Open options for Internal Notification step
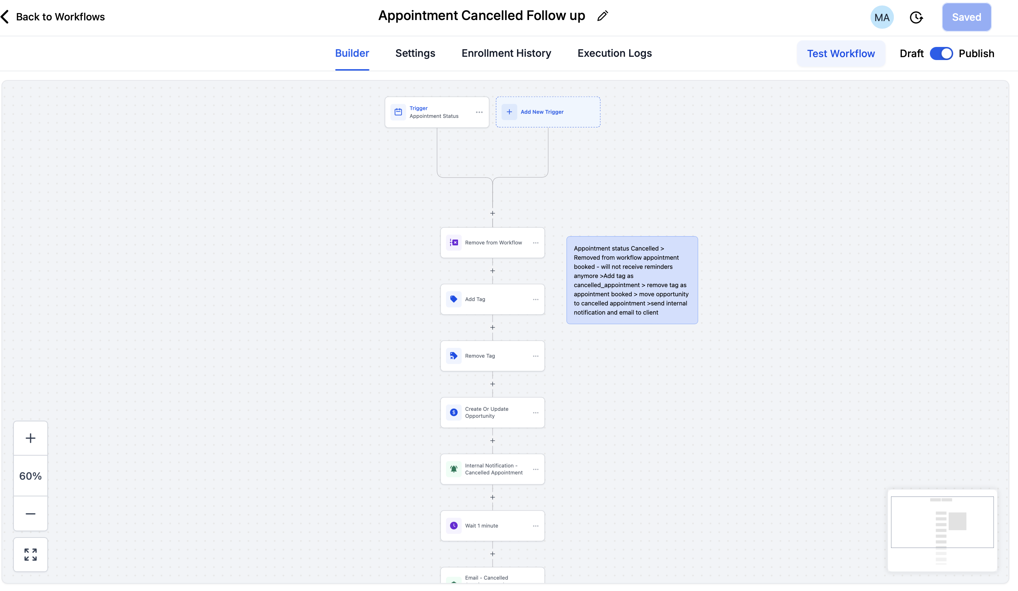1018x591 pixels. (536, 469)
